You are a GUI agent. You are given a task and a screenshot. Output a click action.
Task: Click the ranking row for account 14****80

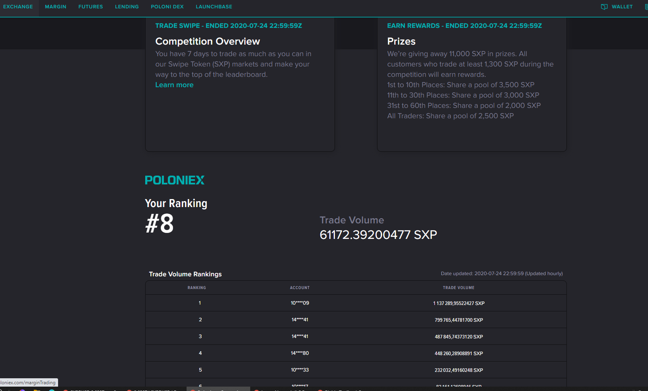[356, 353]
